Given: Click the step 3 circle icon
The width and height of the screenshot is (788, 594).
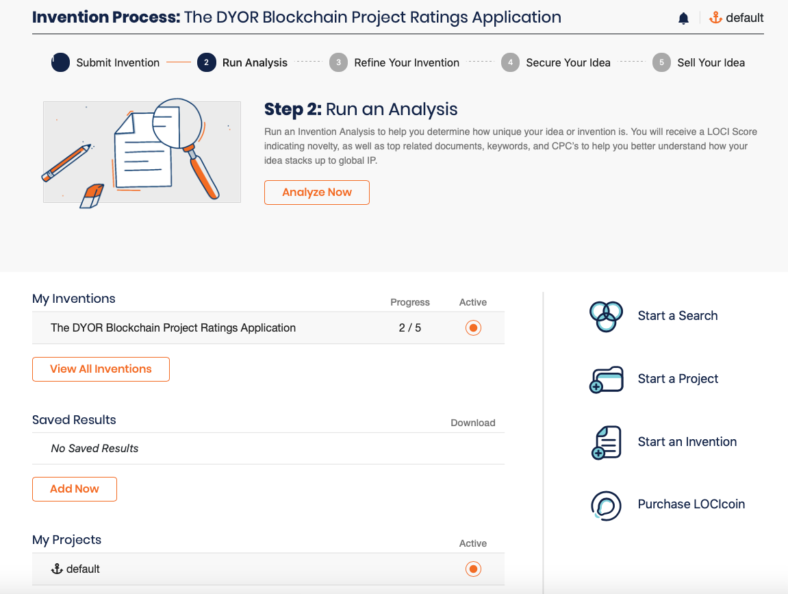Looking at the screenshot, I should (339, 62).
